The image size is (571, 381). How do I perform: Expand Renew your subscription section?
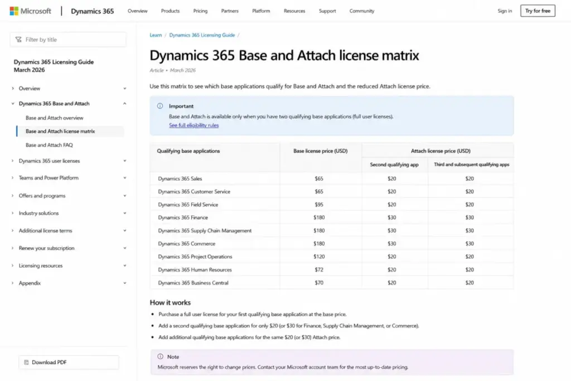click(13, 248)
